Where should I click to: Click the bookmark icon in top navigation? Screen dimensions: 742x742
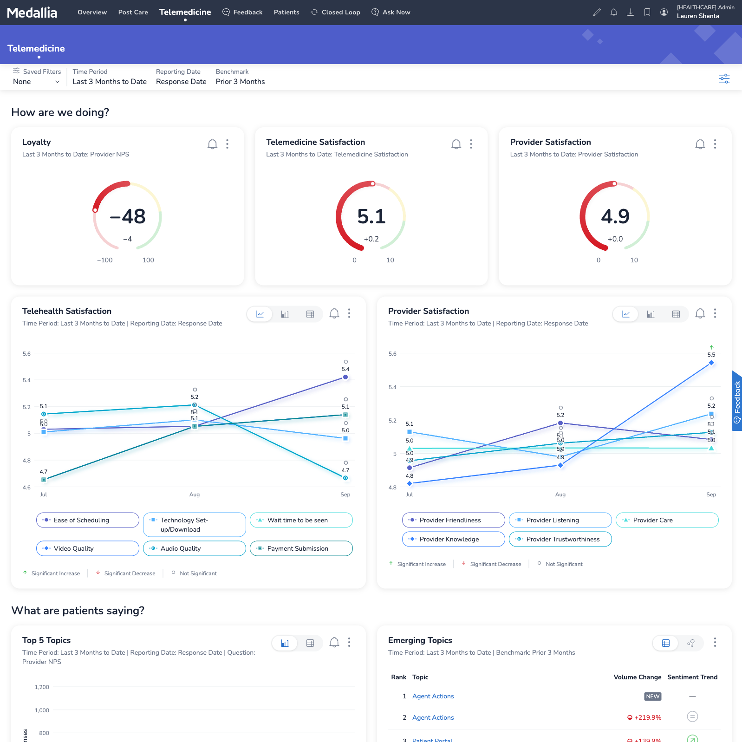[x=647, y=13]
